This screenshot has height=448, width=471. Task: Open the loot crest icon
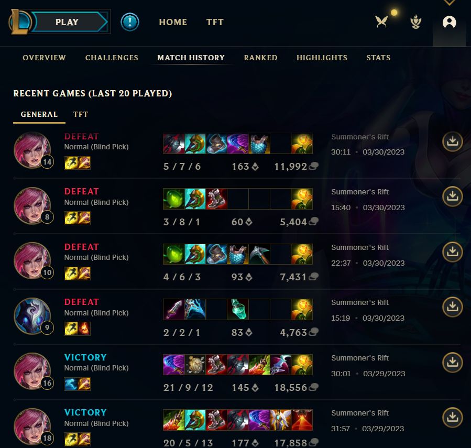(416, 22)
